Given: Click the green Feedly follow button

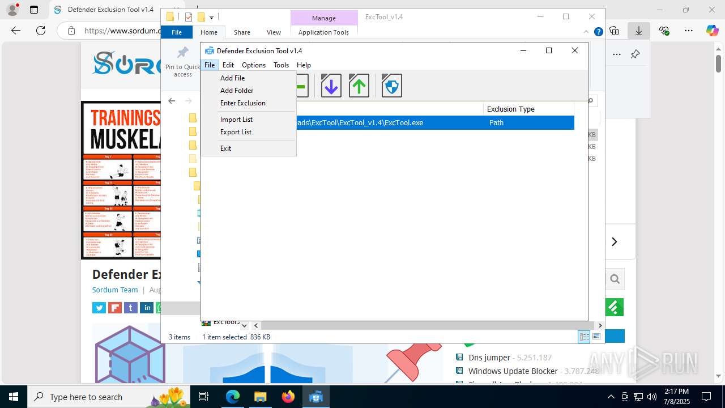Looking at the screenshot, I should tap(615, 307).
